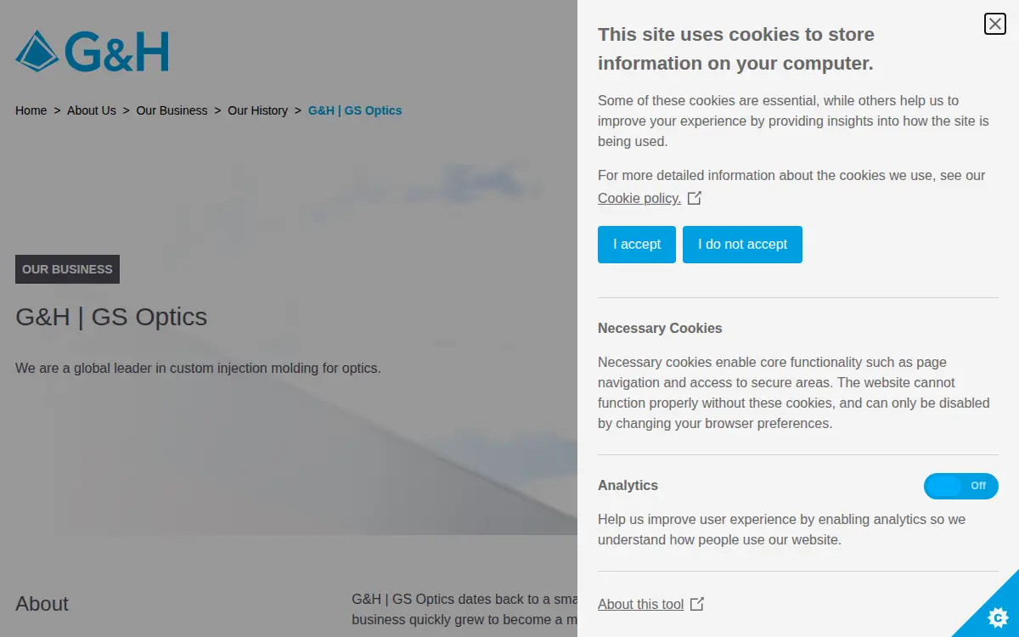Image resolution: width=1019 pixels, height=637 pixels.
Task: Click the OUR BUSINESS tag label
Action: coord(67,269)
